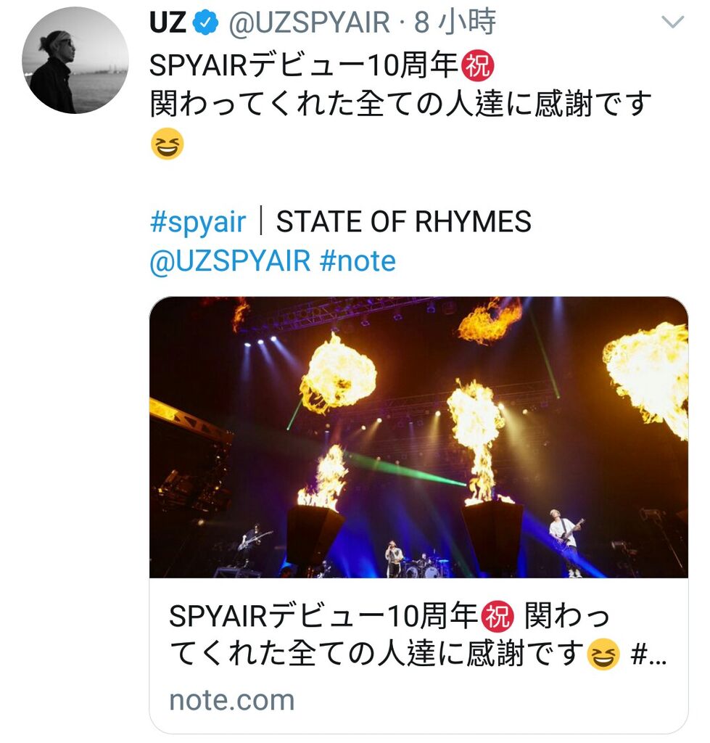Click the @UZSPYAIR handle in header
Image resolution: width=710 pixels, height=743 pixels.
click(x=309, y=22)
